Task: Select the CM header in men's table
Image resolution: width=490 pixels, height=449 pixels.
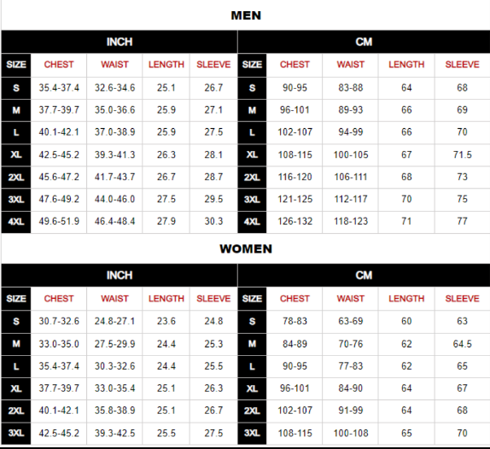Action: coord(364,42)
